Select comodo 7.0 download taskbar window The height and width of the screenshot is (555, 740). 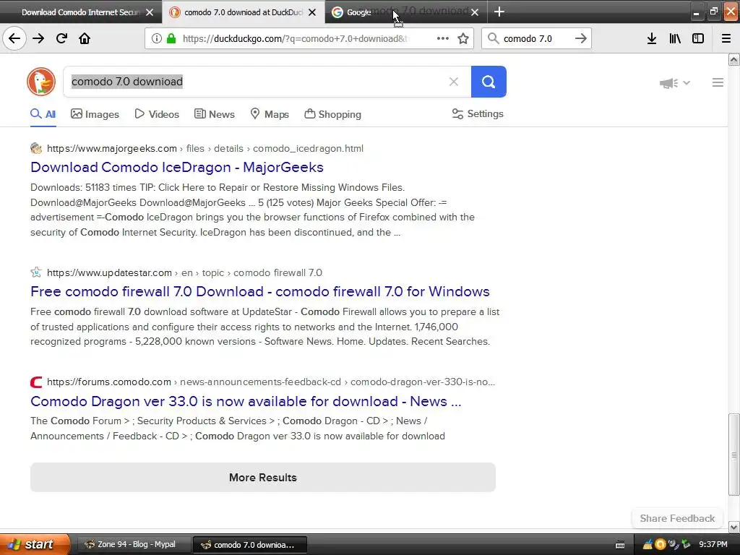click(x=250, y=545)
